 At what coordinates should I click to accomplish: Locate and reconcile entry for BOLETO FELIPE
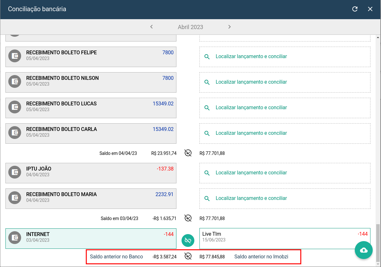point(285,57)
